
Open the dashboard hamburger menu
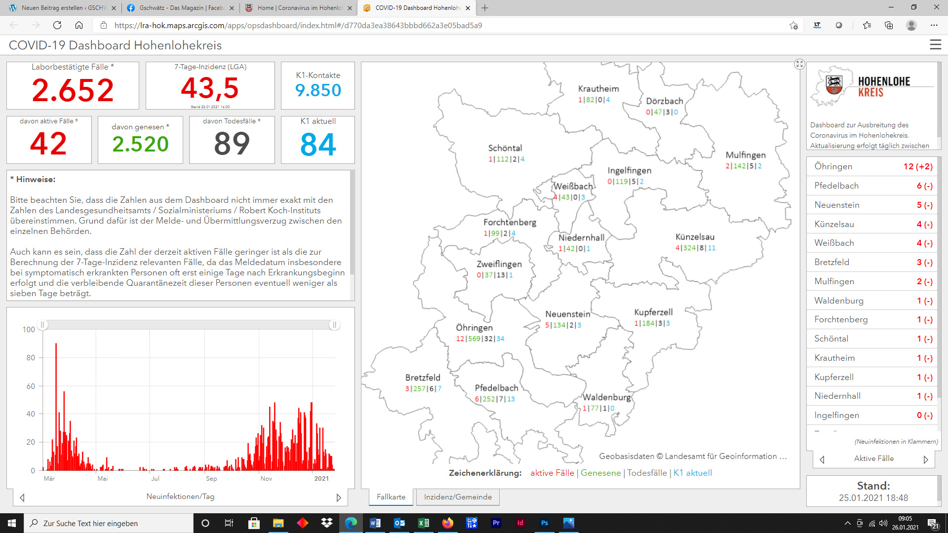click(x=935, y=45)
